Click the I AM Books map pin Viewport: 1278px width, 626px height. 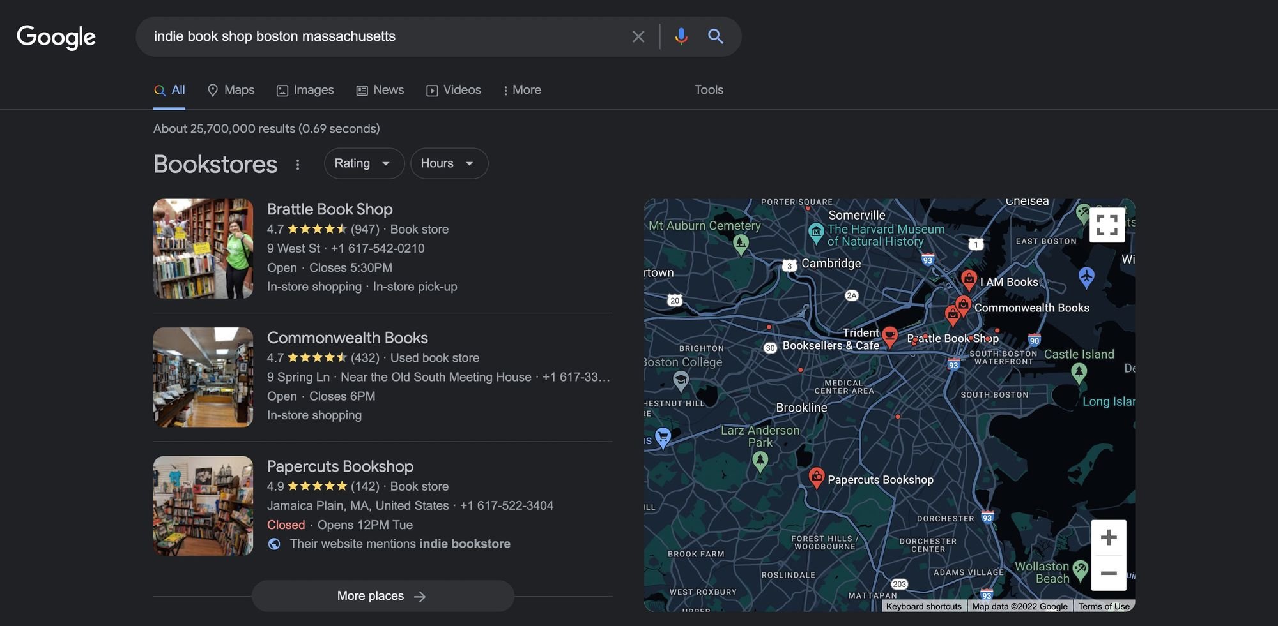[969, 279]
